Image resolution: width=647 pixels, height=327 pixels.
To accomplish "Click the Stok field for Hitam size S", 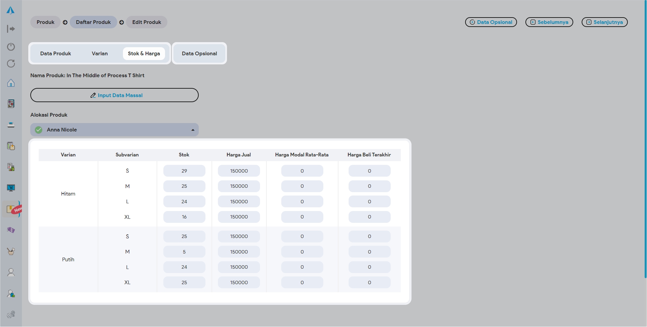I will (184, 171).
